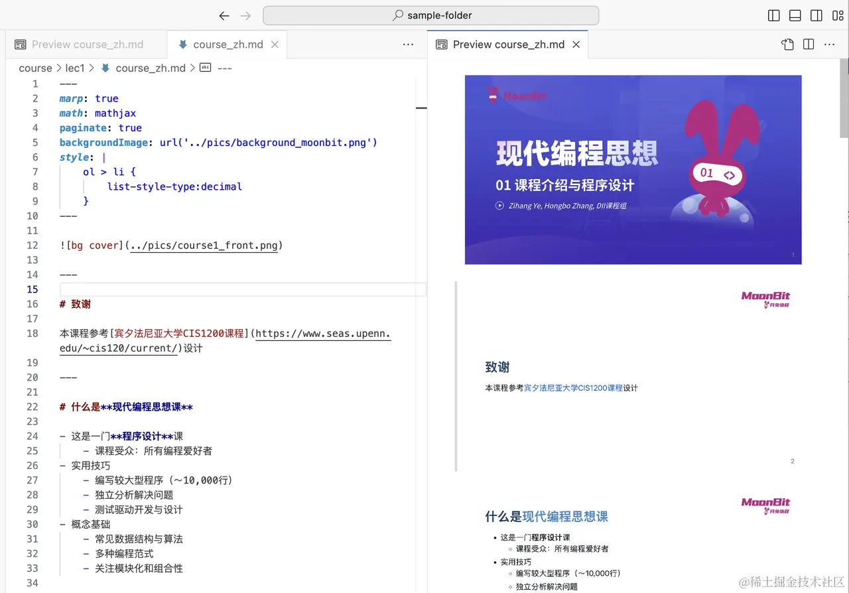The width and height of the screenshot is (849, 593).
Task: Close the course_zh.md editor tab
Action: click(275, 44)
